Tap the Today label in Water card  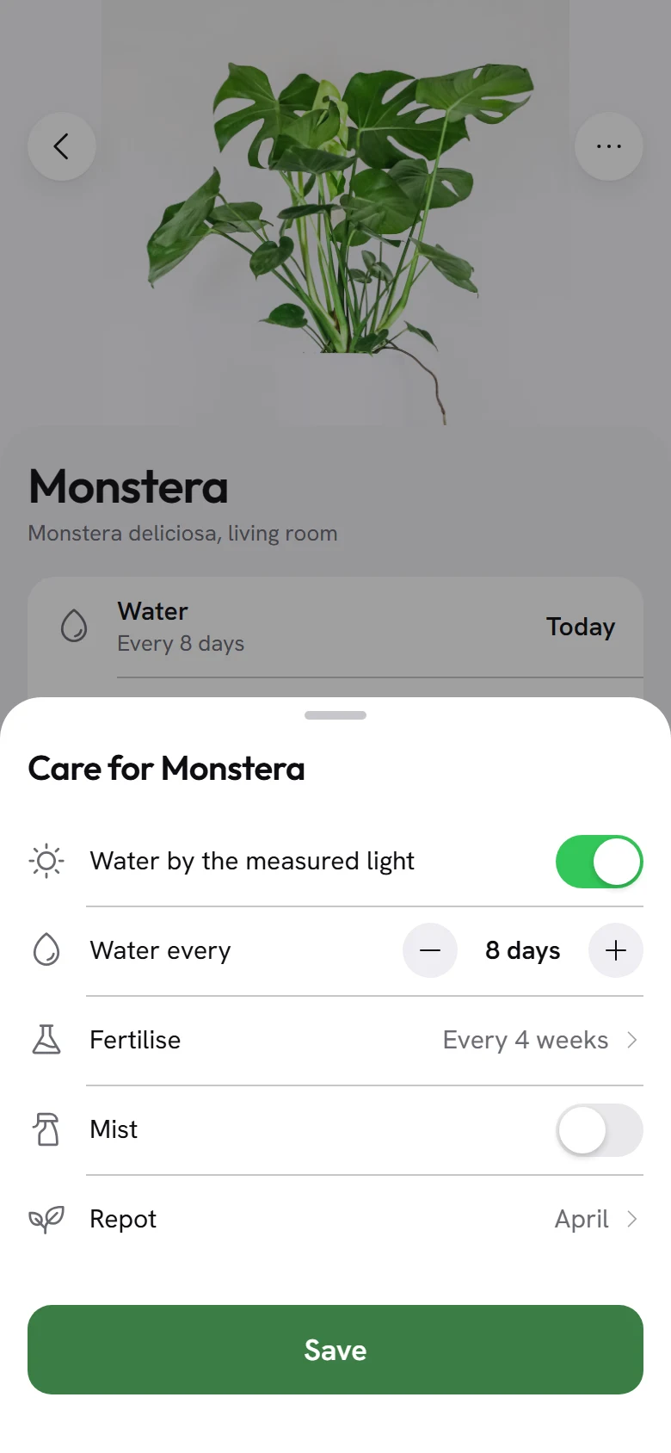point(581,627)
